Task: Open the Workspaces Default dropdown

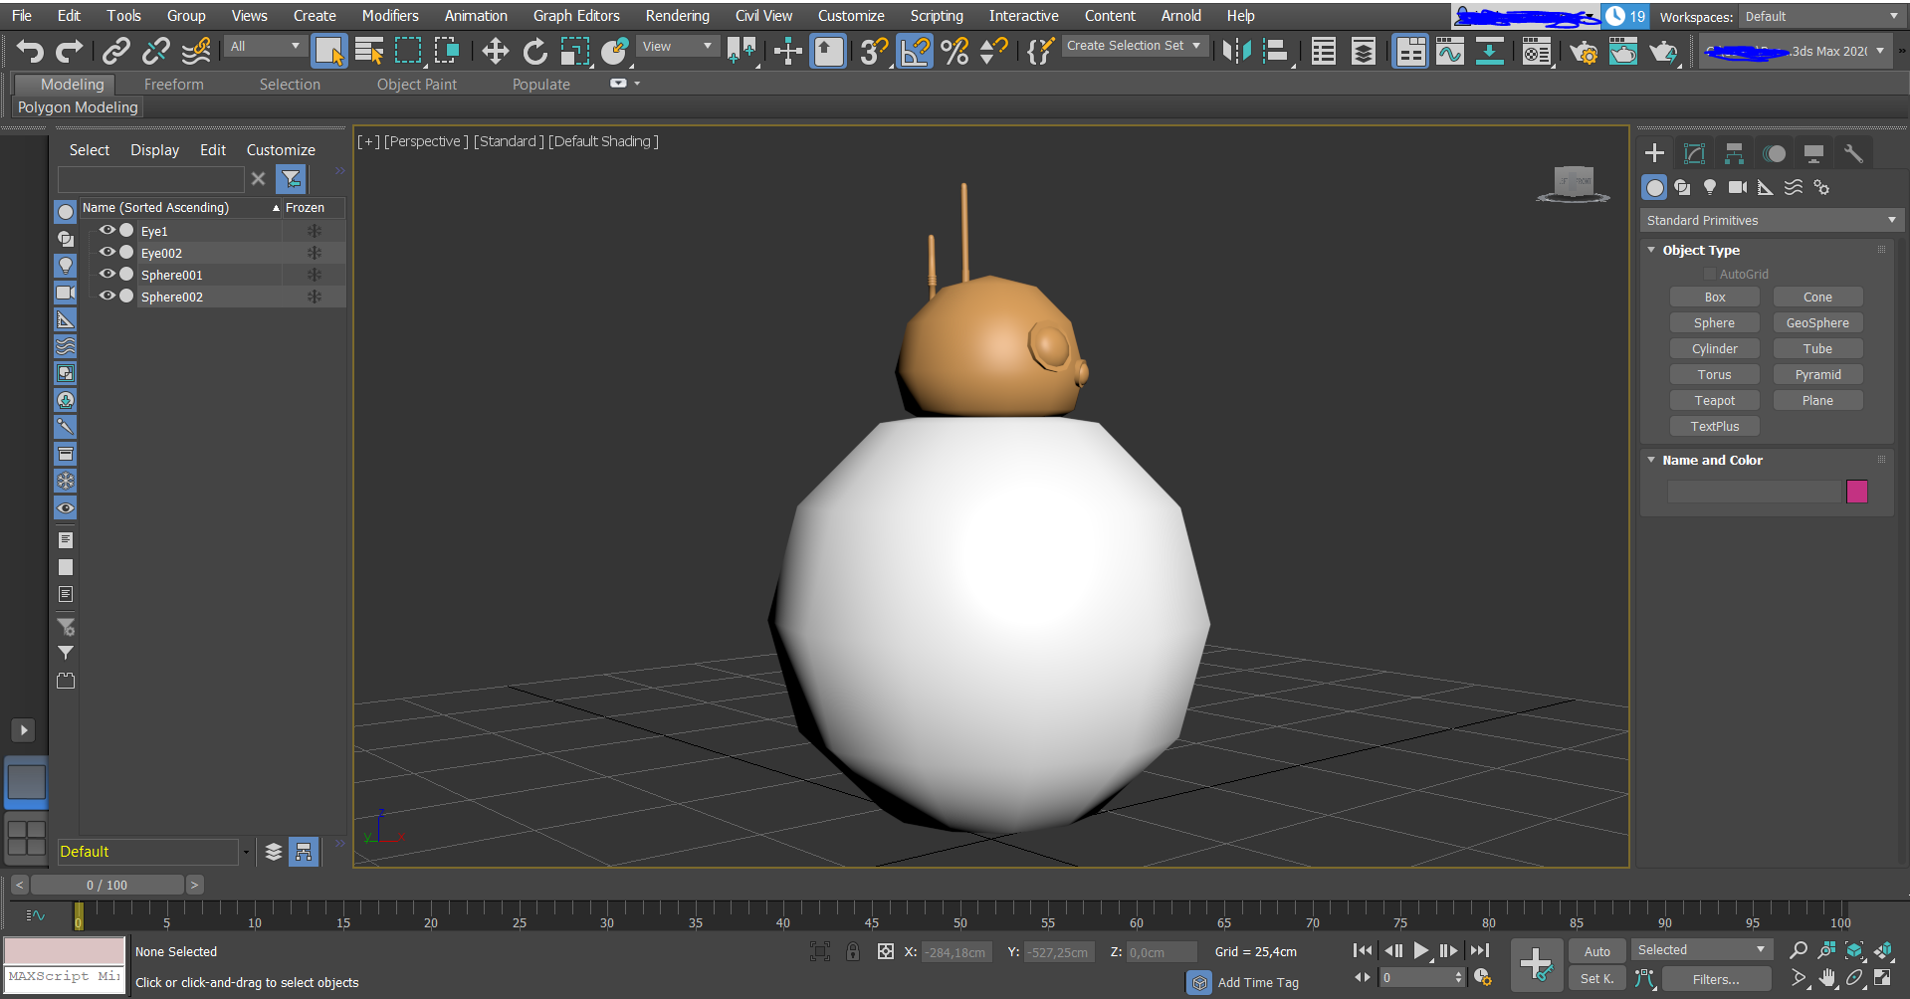Action: 1821,17
